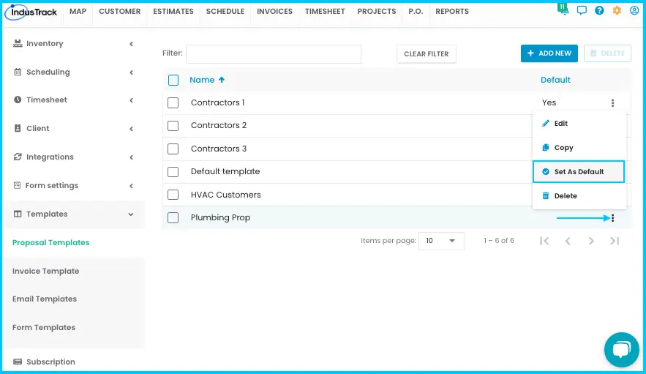
Task: Expand the Scheduling section chevron
Action: [x=132, y=72]
